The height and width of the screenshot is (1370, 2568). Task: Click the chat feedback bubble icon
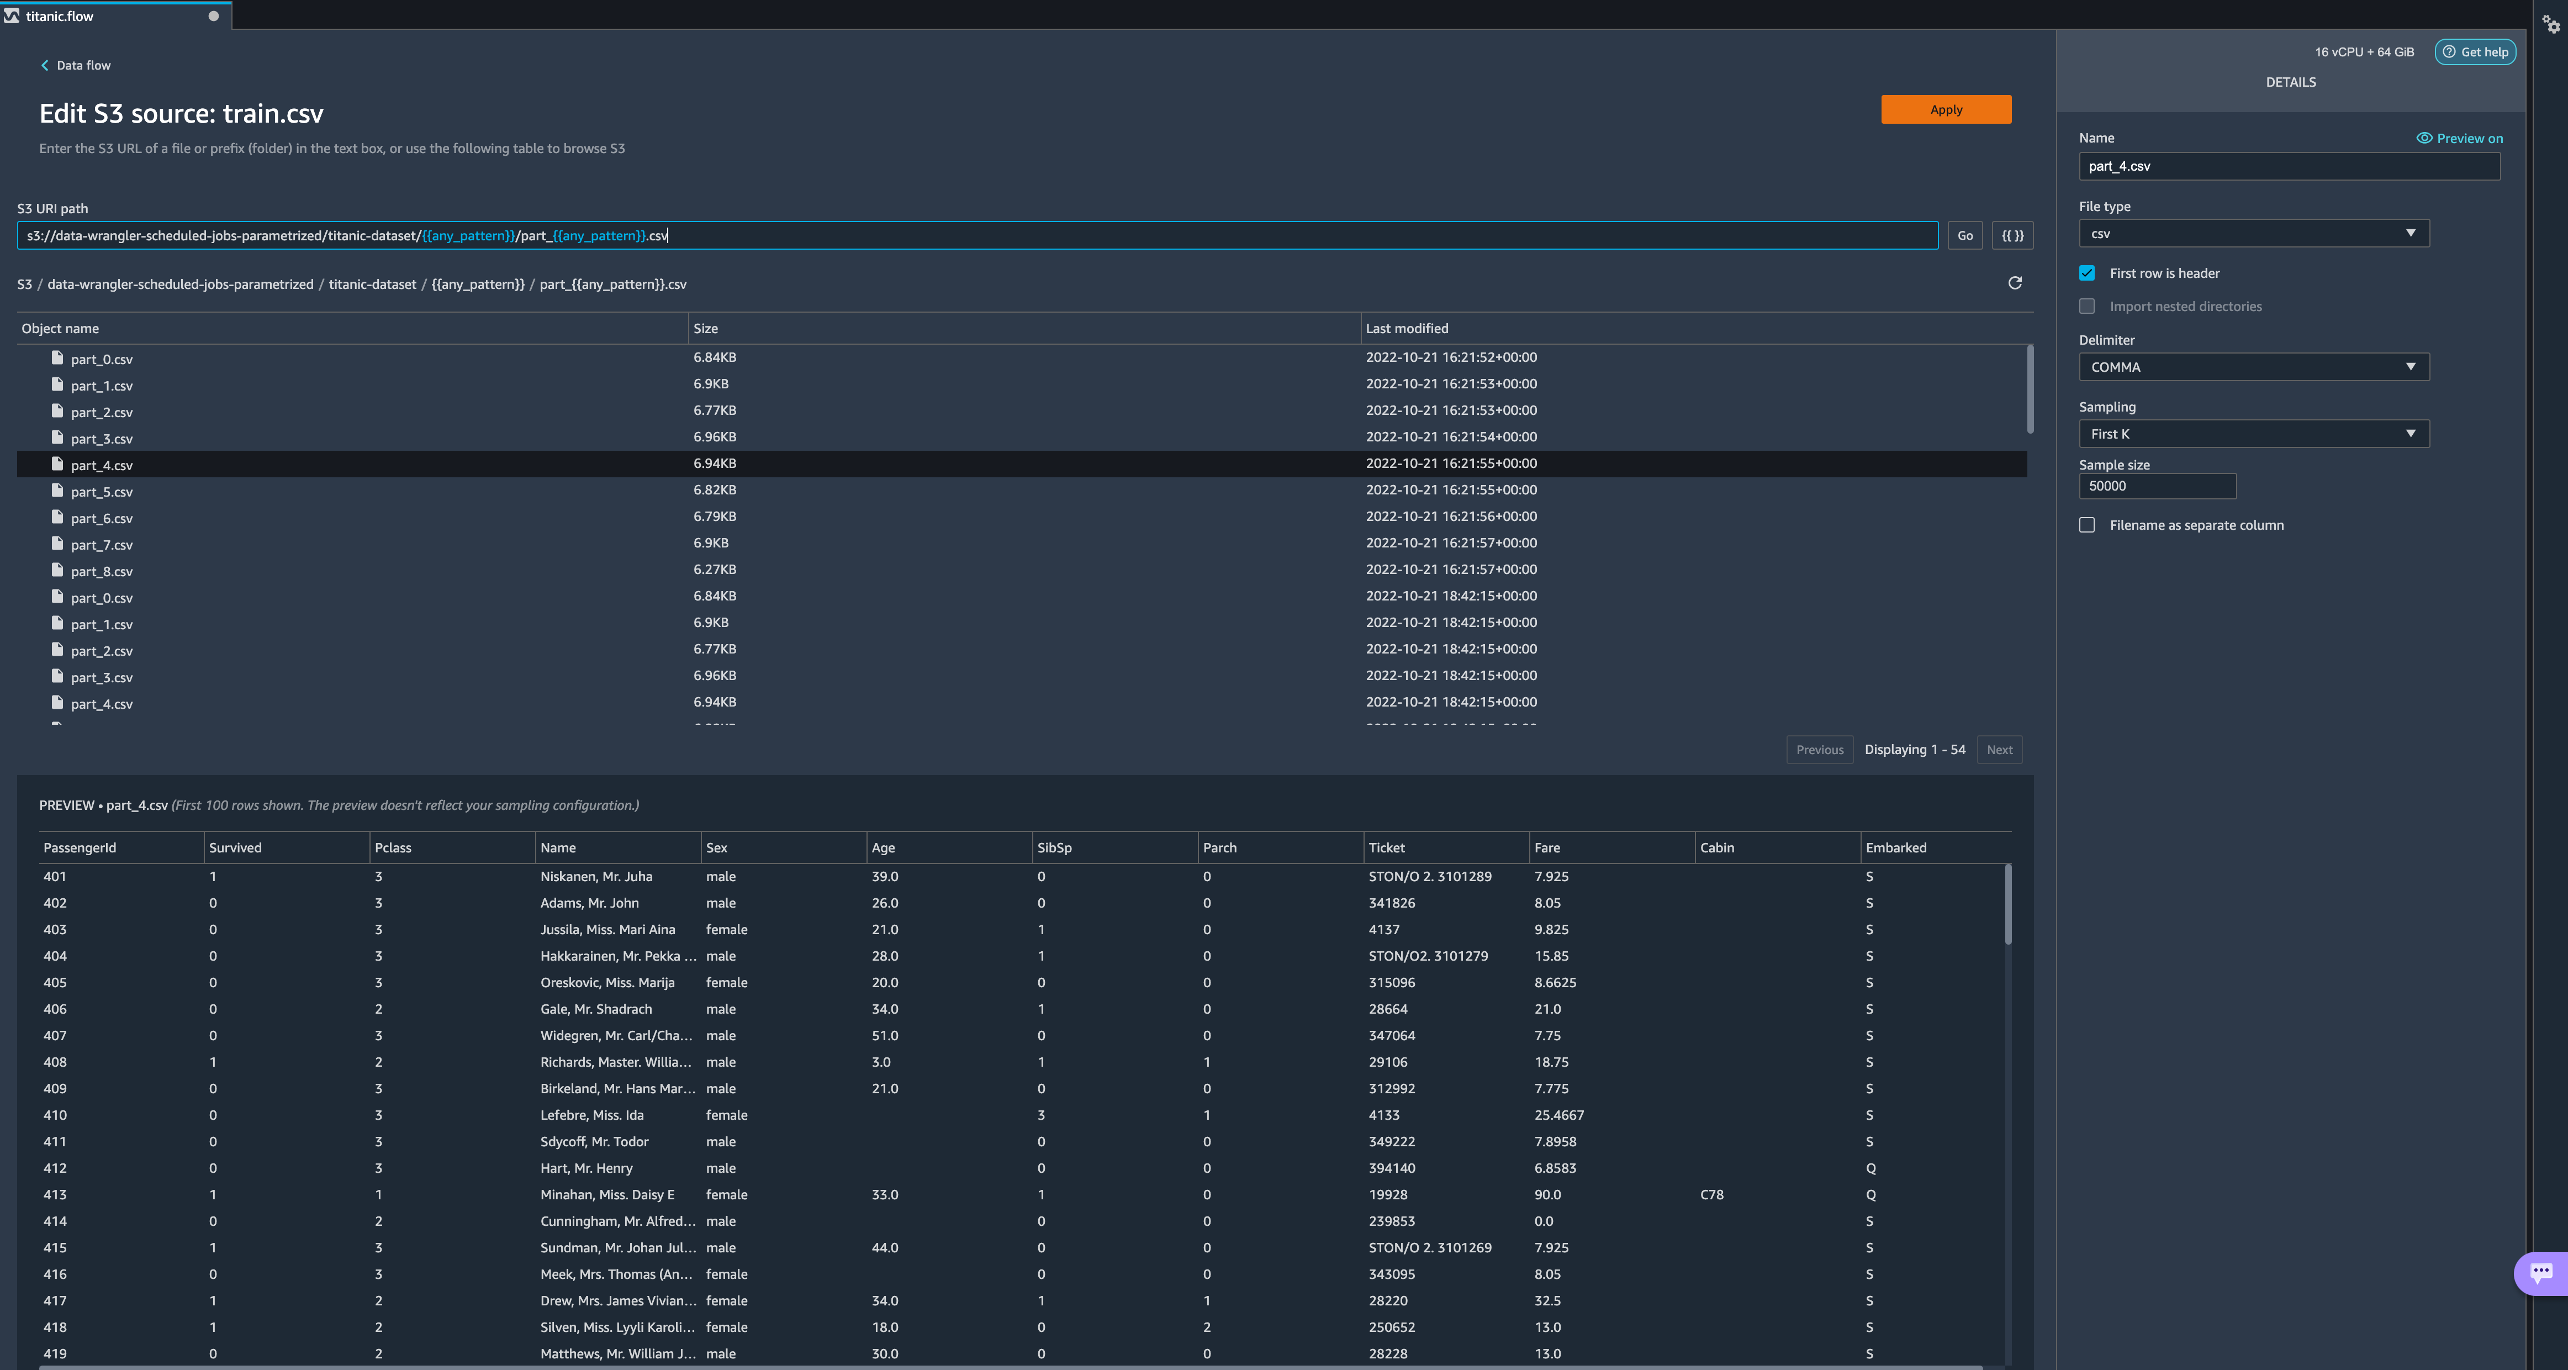pyautogui.click(x=2540, y=1271)
